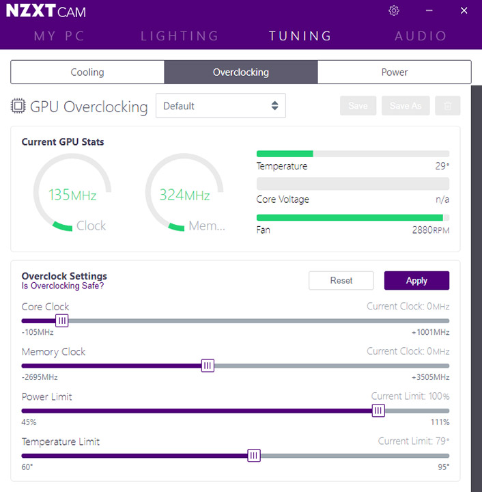Open the Is Overclocking Safe? link
This screenshot has height=492, width=482.
click(62, 286)
